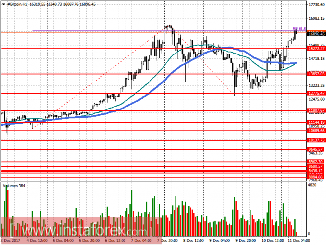
Task: Click the 12775.47 support level label
Action: pos(315,93)
